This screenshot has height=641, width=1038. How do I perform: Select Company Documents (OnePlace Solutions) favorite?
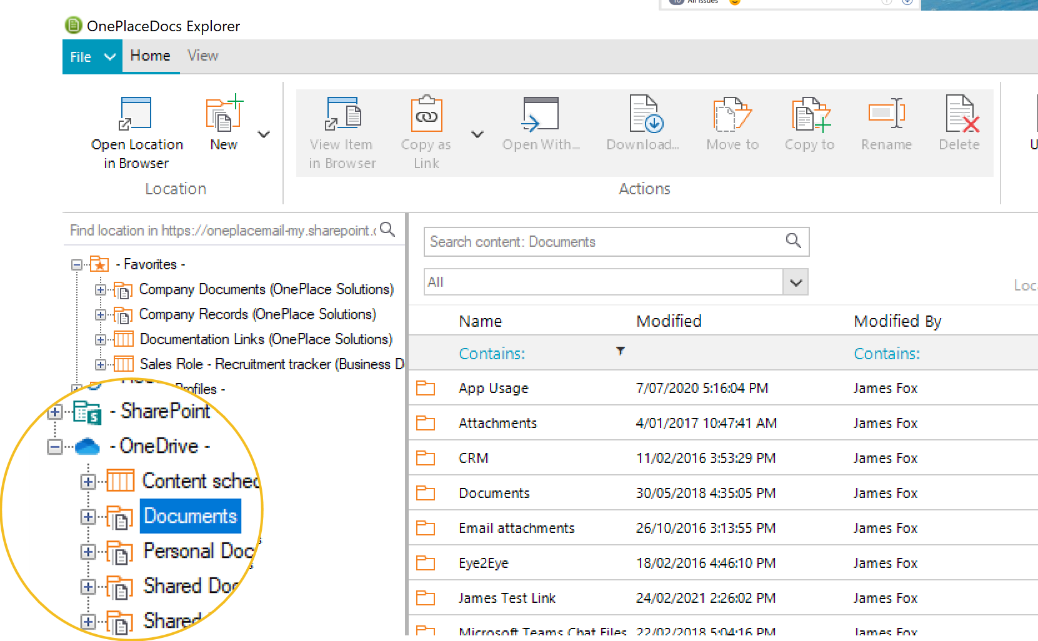tap(266, 289)
